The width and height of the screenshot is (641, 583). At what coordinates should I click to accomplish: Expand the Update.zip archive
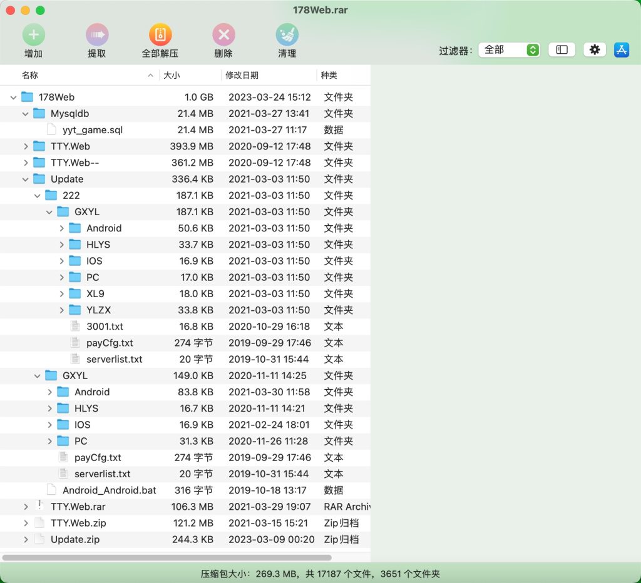coord(26,539)
